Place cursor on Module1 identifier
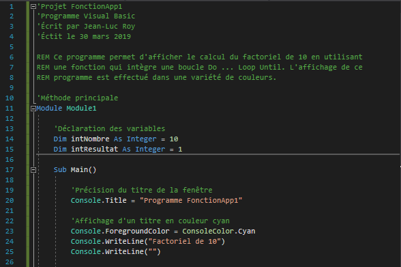This screenshot has height=267, width=401. (81, 109)
